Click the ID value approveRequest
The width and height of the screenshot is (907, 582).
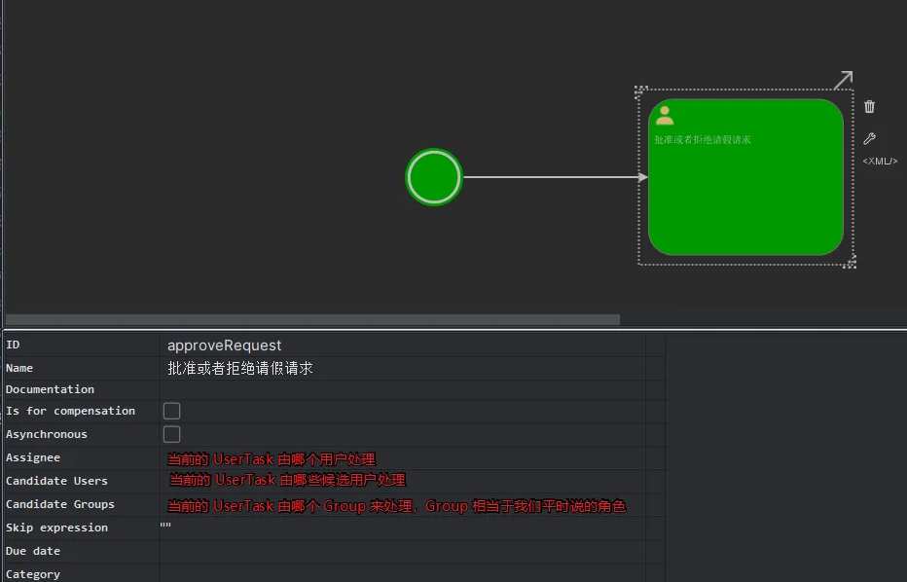pyautogui.click(x=225, y=346)
